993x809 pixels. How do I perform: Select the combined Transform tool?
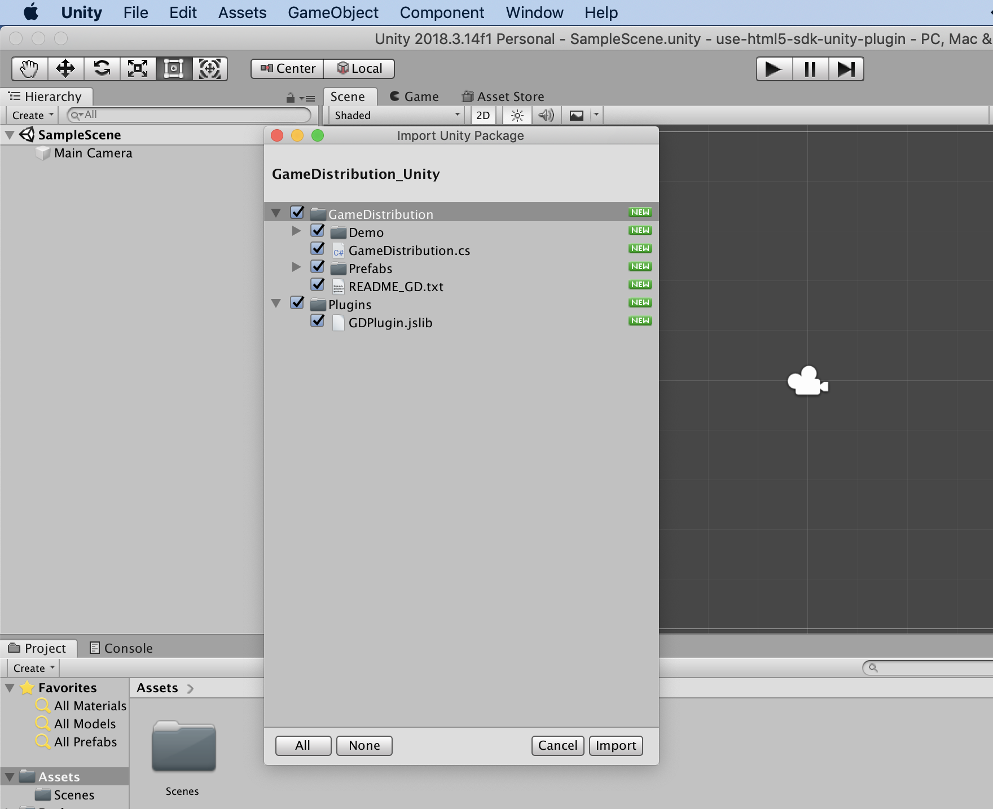(210, 69)
